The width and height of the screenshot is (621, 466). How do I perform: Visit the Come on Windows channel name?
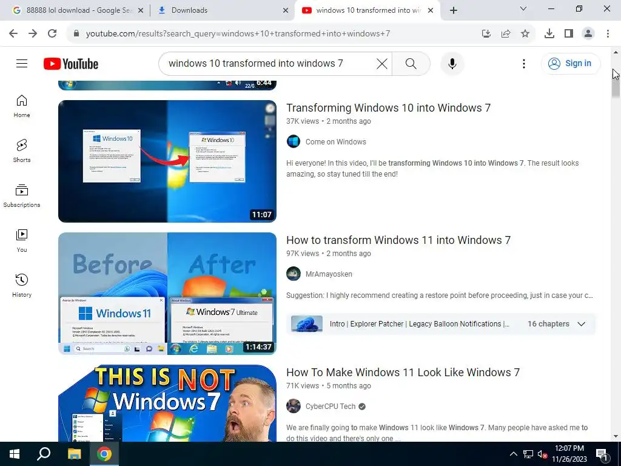pos(335,142)
